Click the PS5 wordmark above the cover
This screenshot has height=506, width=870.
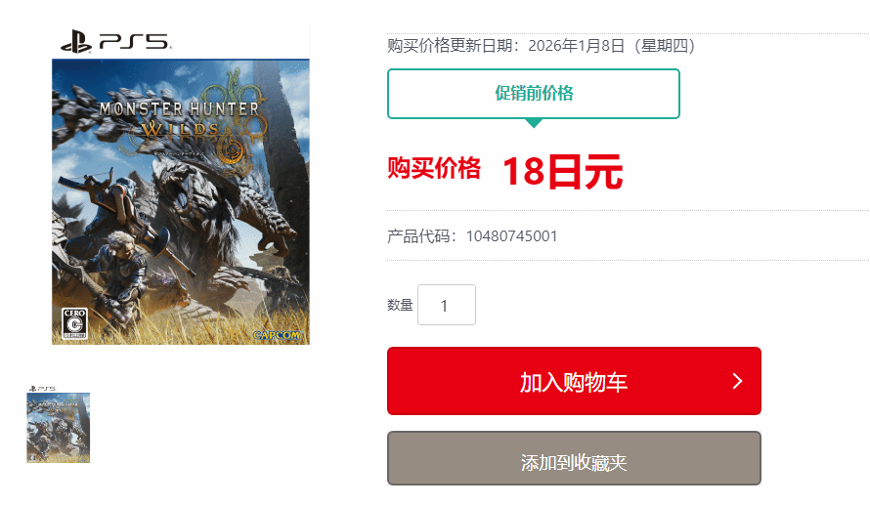coord(135,42)
